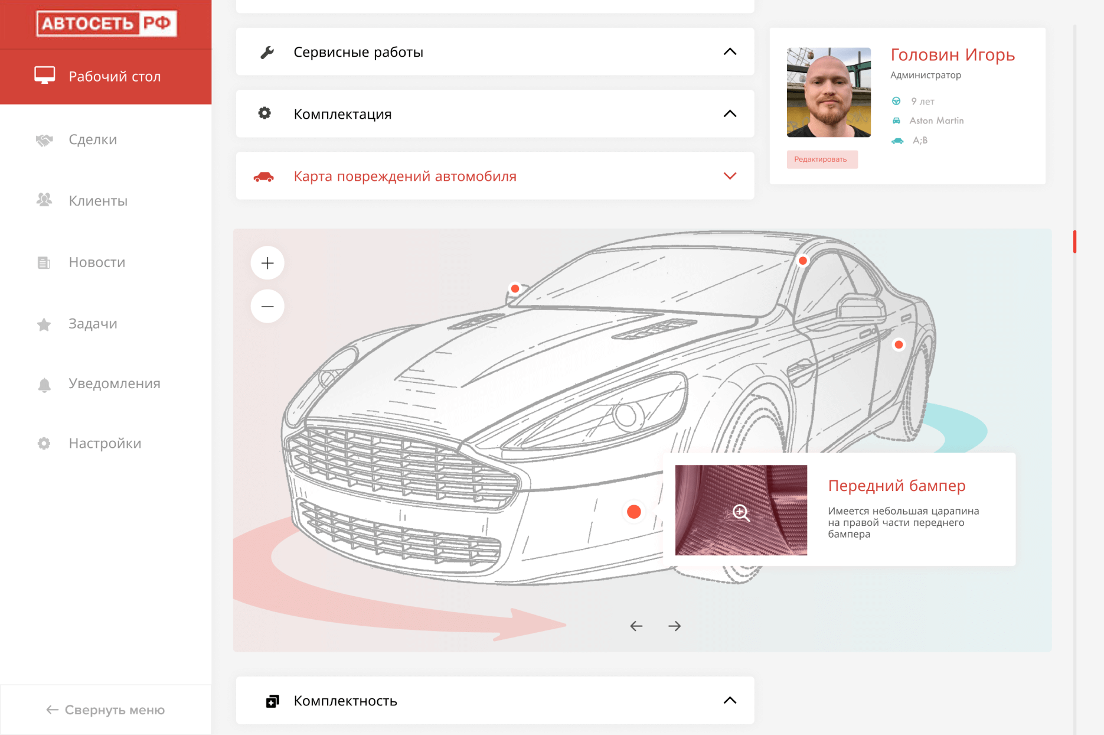Image resolution: width=1104 pixels, height=735 pixels.
Task: Open Клиенты in the sidebar
Action: (98, 201)
